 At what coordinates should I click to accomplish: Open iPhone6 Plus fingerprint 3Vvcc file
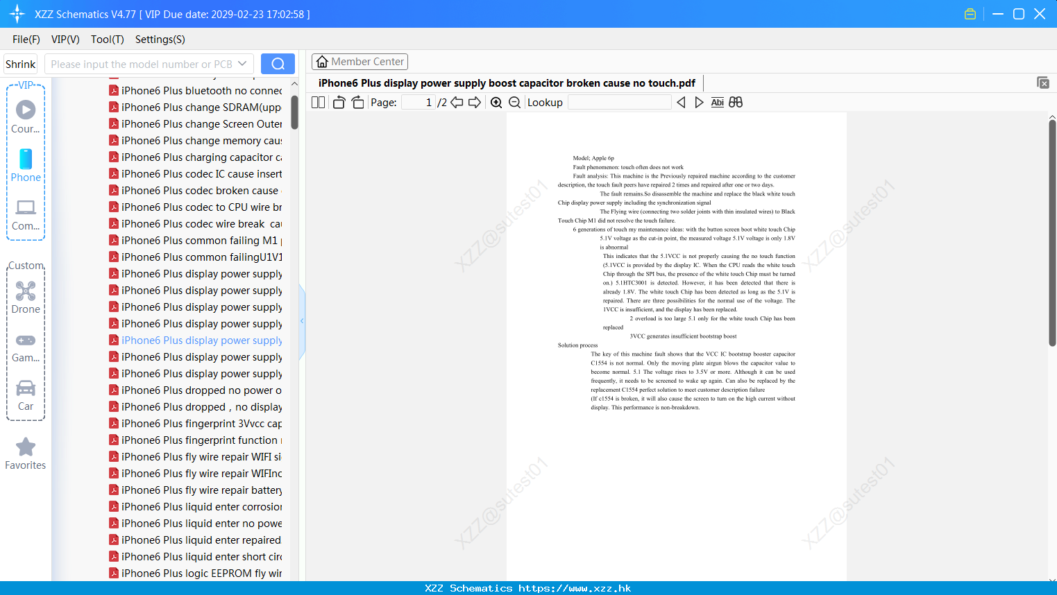click(196, 424)
